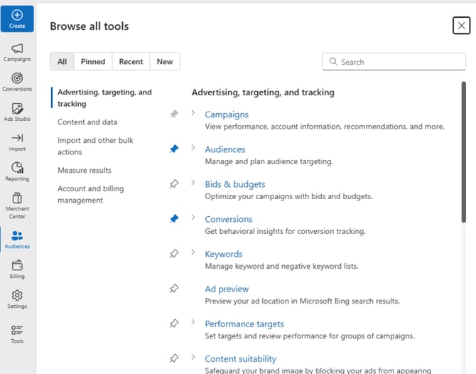Viewport: 476px width, 374px height.
Task: Expand the Keywords section chevron
Action: (x=193, y=253)
